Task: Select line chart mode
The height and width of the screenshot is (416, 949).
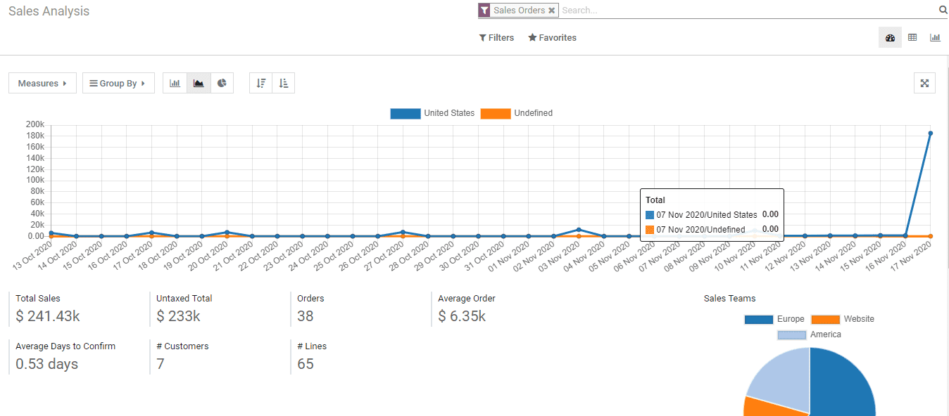Action: tap(199, 83)
